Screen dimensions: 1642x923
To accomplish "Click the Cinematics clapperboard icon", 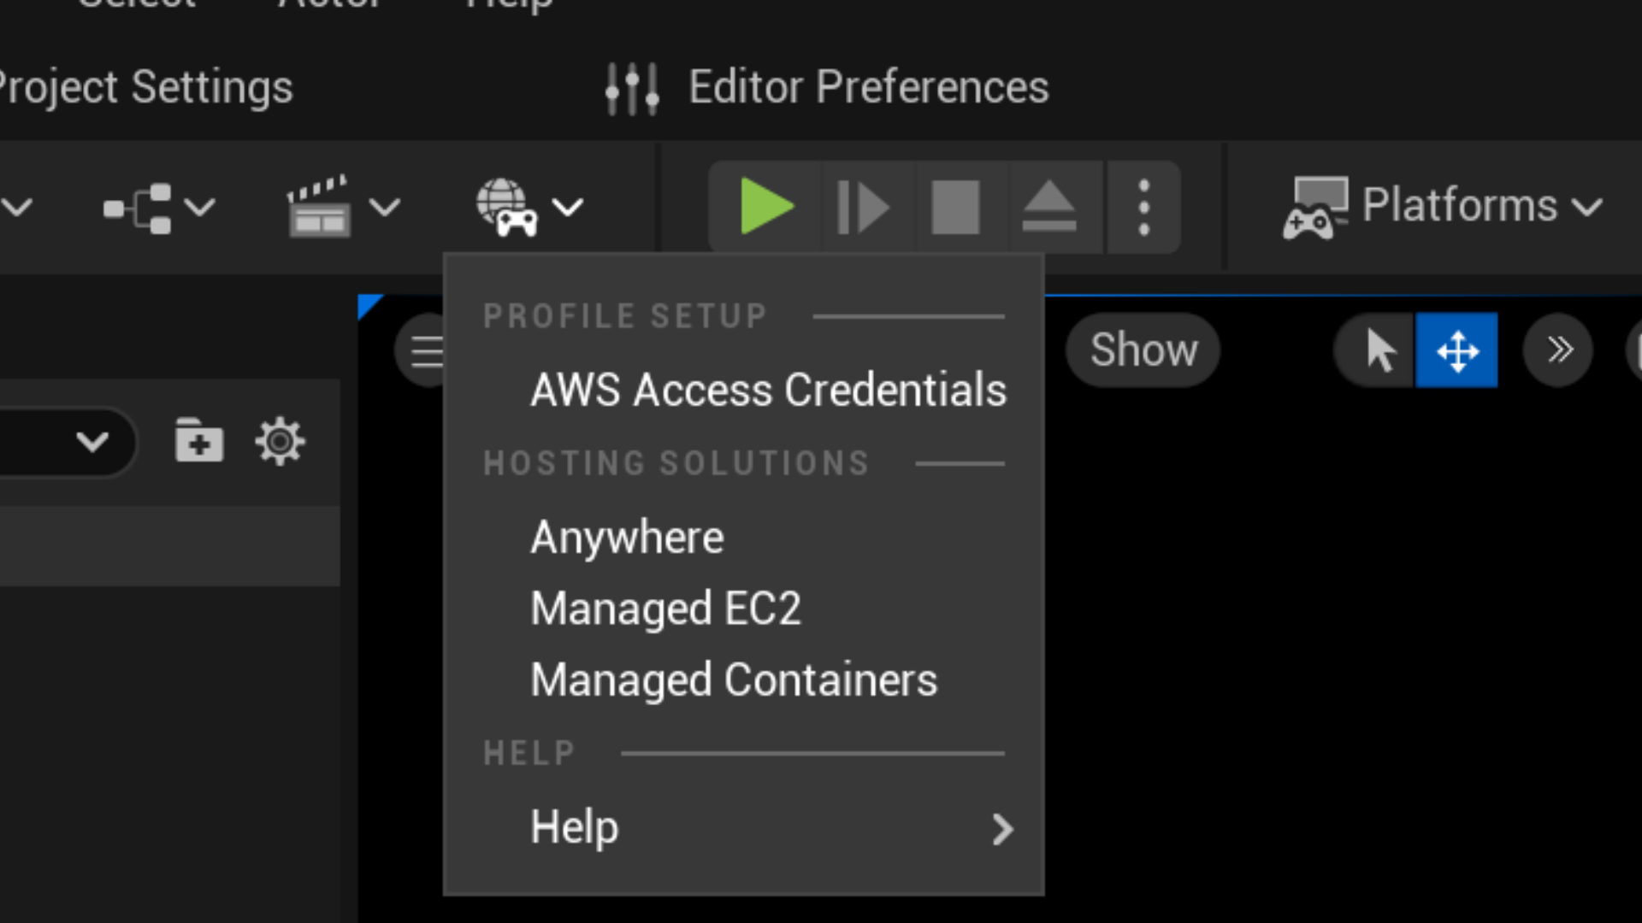I will pyautogui.click(x=318, y=207).
